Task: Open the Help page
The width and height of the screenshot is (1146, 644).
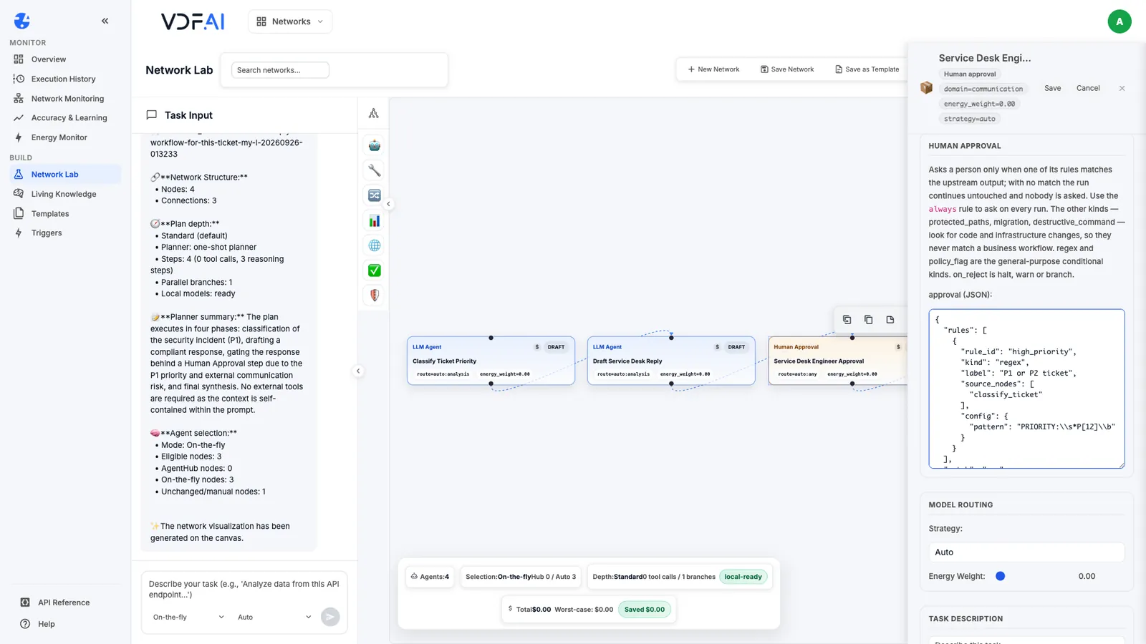Action: (x=46, y=624)
